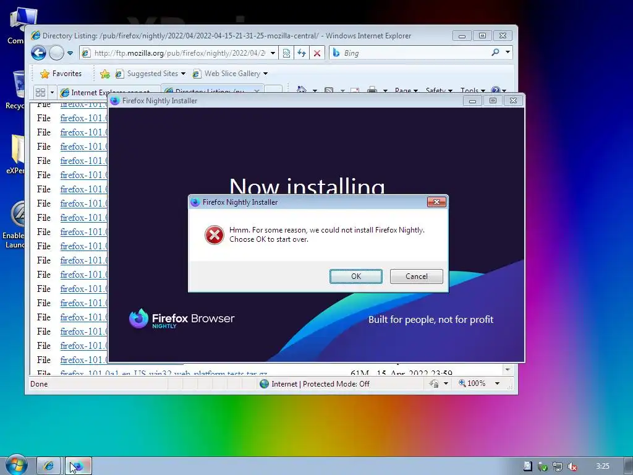The image size is (633, 475).
Task: Click 'Internet | Protected Mode: Off' in status bar
Action: [315, 383]
